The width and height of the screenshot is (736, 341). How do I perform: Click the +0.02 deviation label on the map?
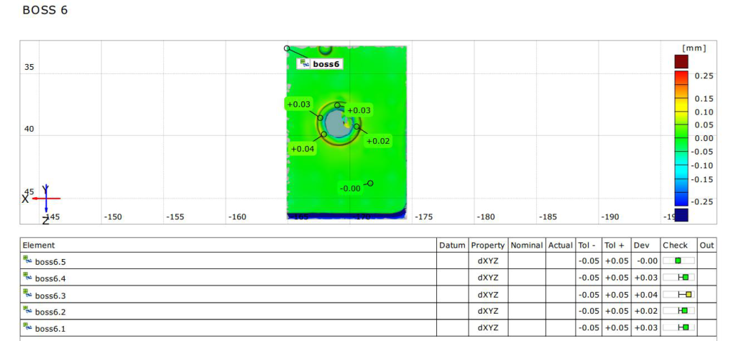tap(378, 141)
